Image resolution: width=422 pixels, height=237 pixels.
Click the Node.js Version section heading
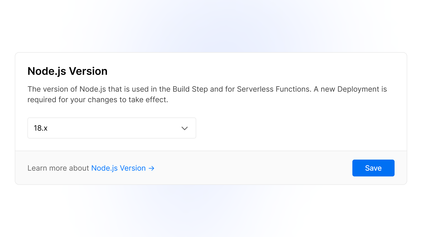click(x=67, y=71)
